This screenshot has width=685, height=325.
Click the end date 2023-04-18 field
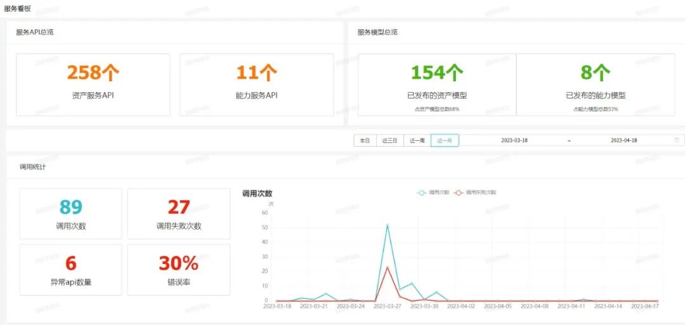(623, 140)
